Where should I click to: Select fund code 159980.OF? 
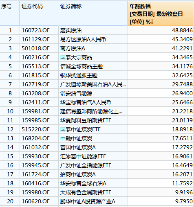tap(36, 192)
